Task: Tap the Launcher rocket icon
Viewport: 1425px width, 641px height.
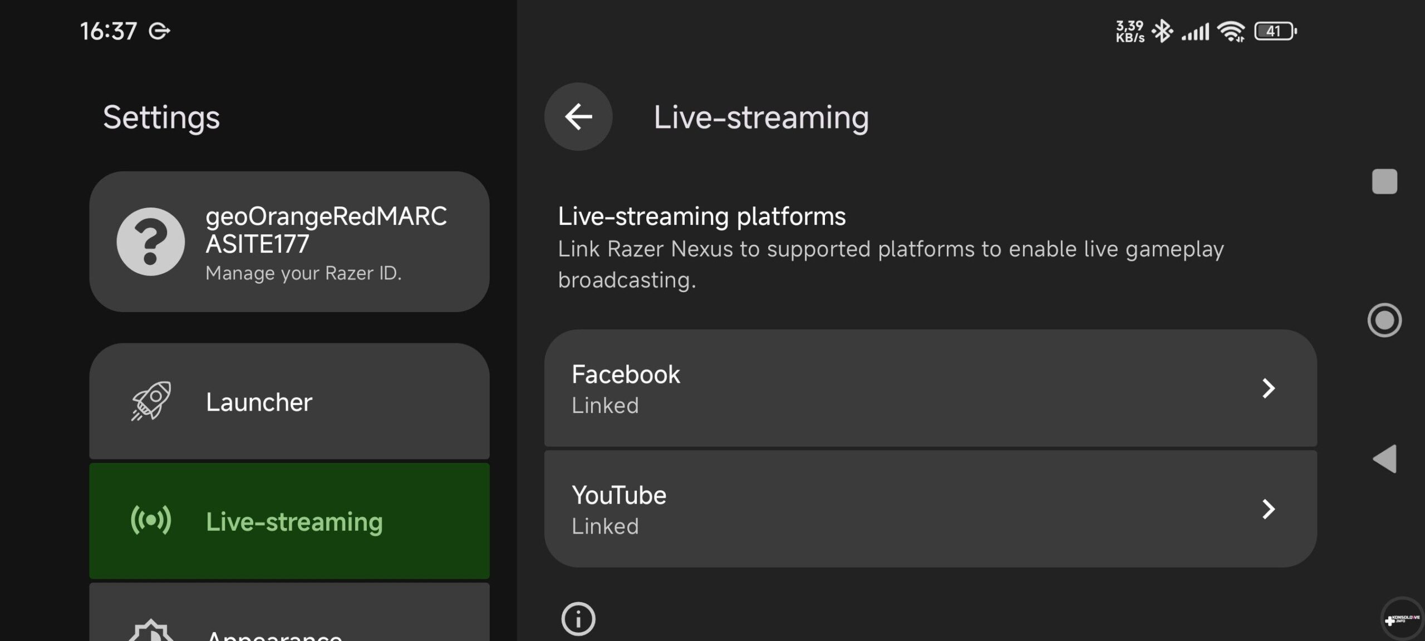Action: [151, 401]
